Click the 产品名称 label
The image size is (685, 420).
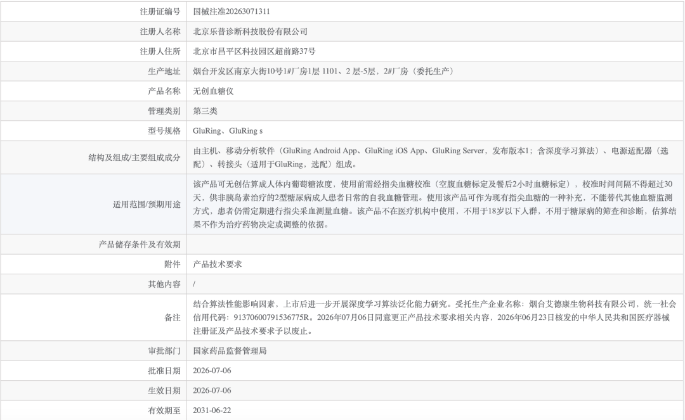pyautogui.click(x=164, y=91)
